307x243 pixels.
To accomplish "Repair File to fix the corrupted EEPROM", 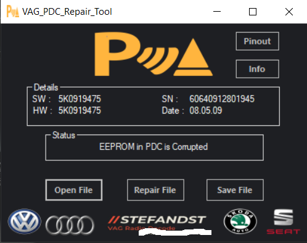I will coord(155,190).
